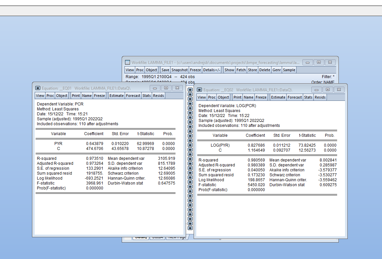
Task: Open the View menu in the __EQ01 window
Action: tap(40, 96)
